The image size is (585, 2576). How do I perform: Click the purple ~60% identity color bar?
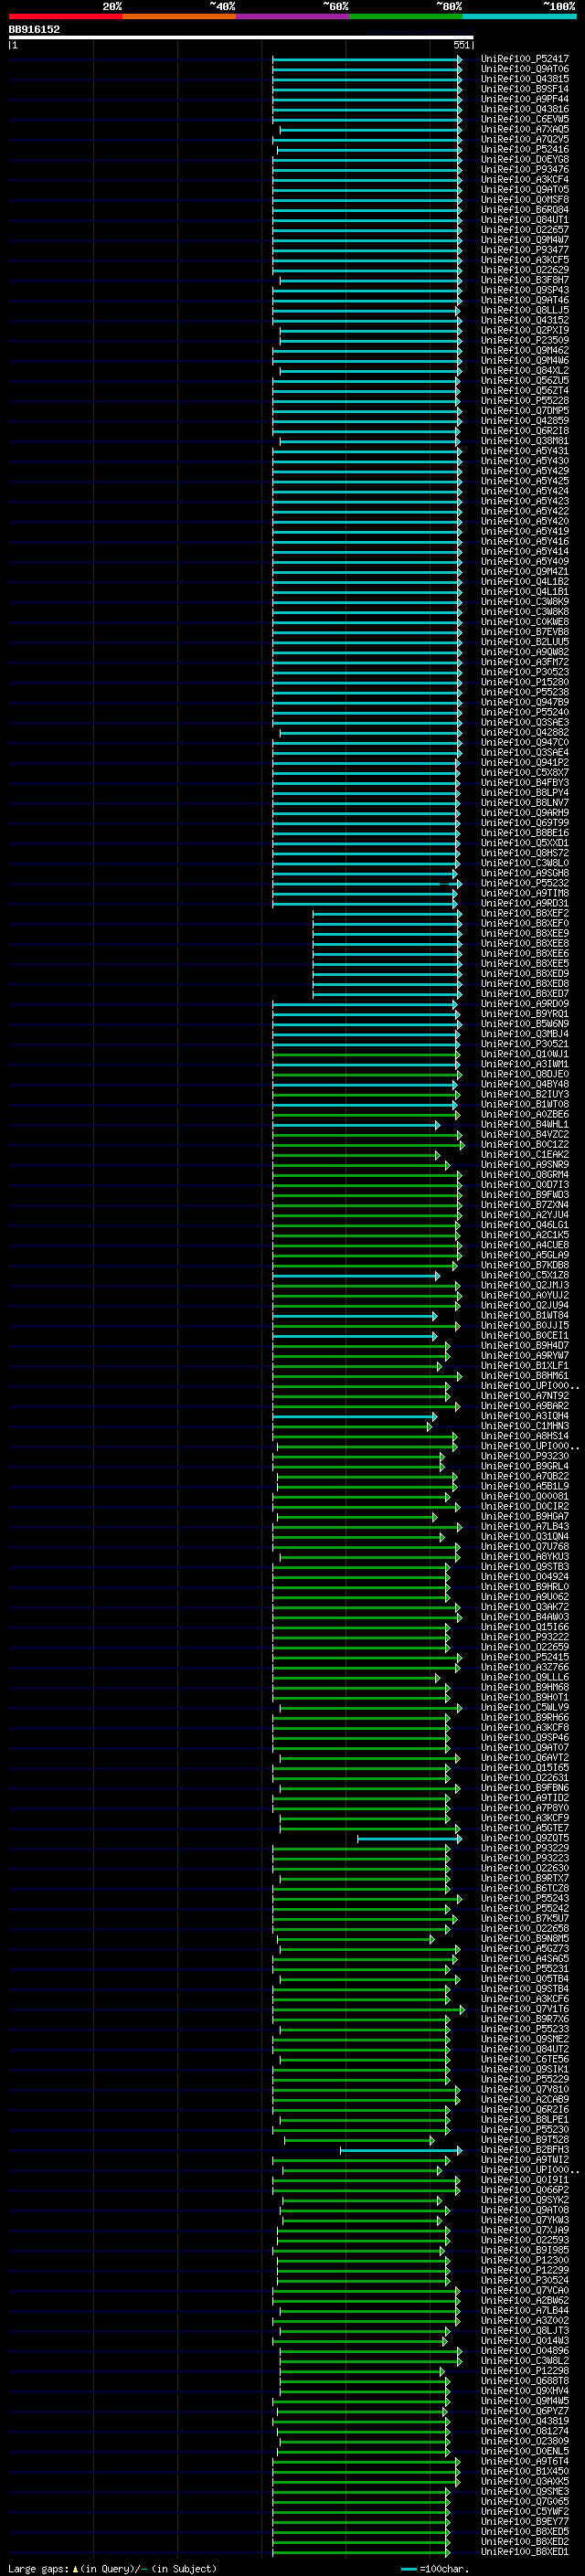(x=293, y=16)
